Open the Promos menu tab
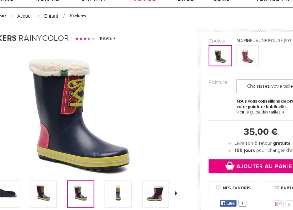Viewport: 293px width, 210px height. point(143,1)
